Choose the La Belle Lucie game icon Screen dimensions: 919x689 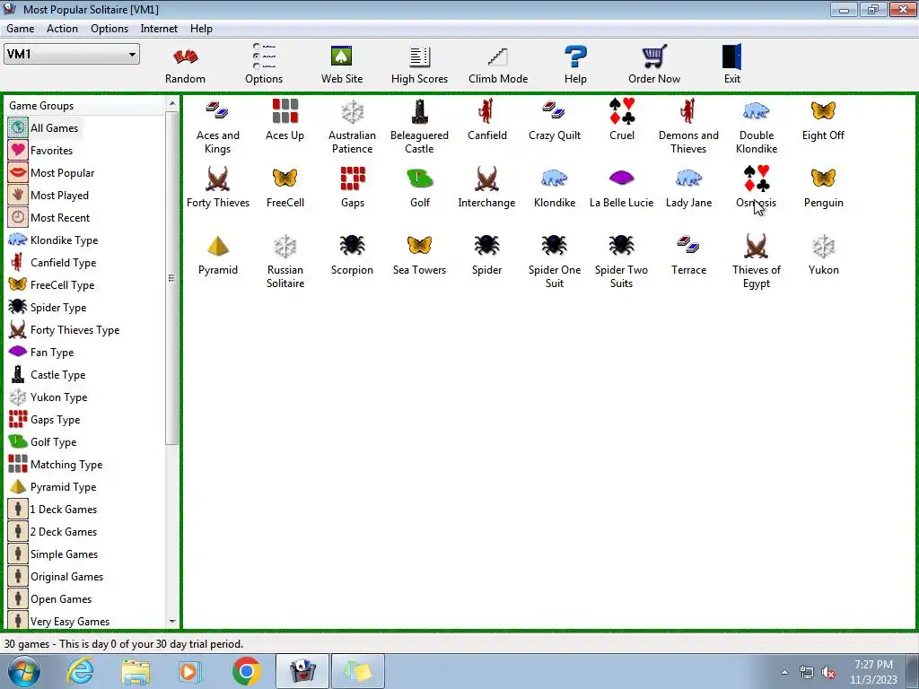[x=621, y=188]
